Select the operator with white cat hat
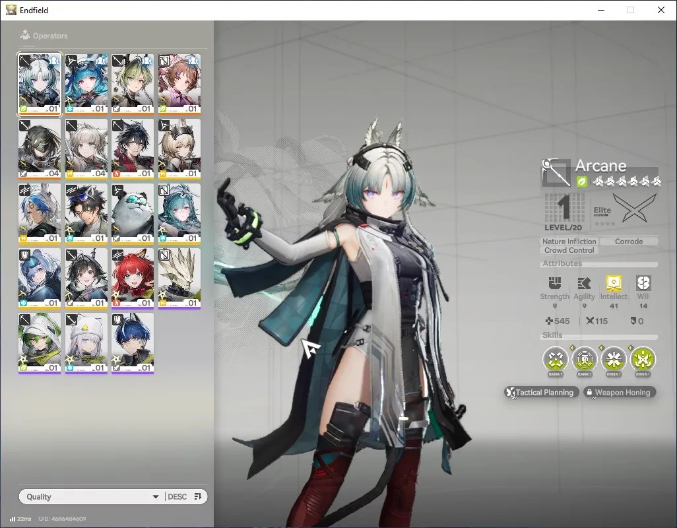This screenshot has width=677, height=528. 86,343
